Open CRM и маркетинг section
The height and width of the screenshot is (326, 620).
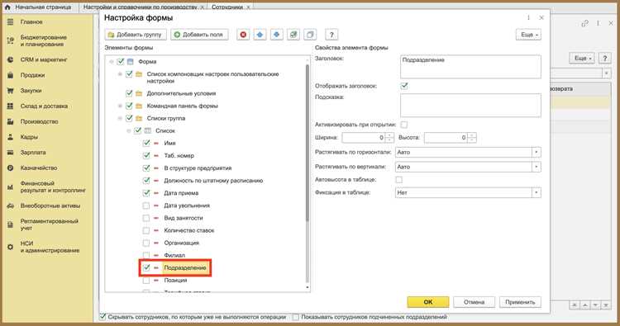(x=44, y=59)
